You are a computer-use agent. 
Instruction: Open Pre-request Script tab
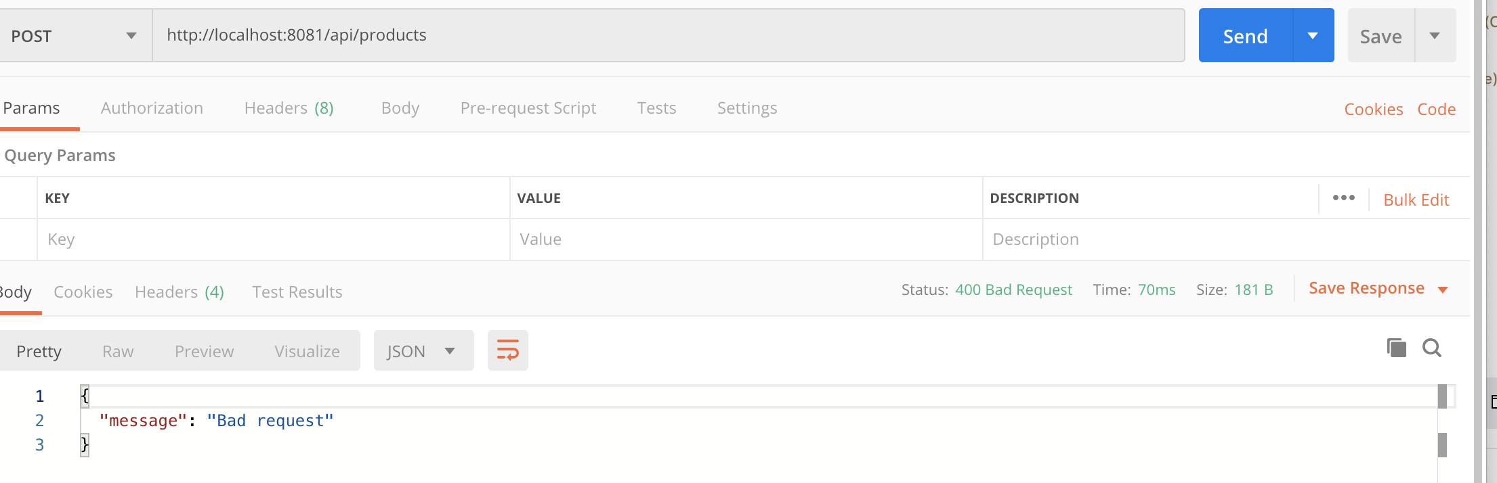click(528, 108)
